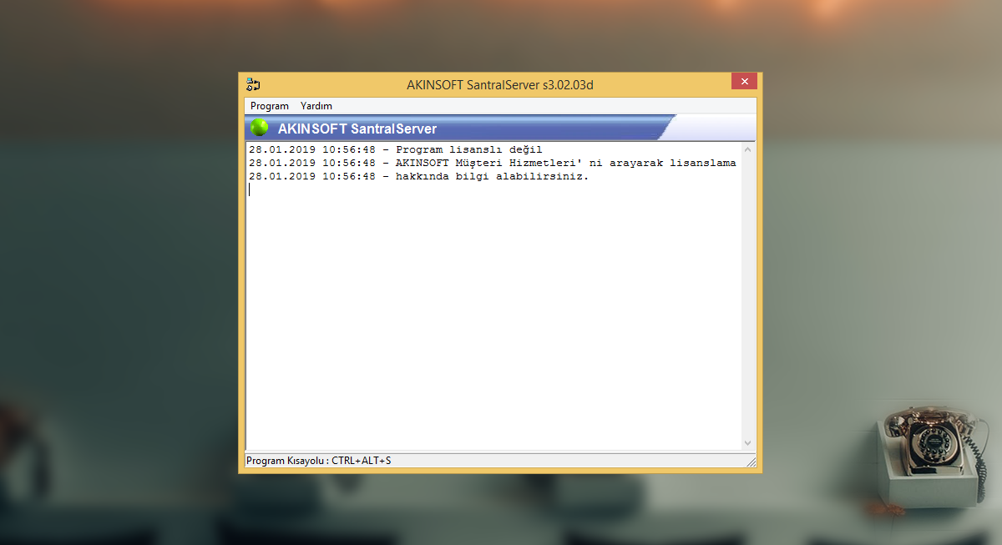Open the Program menu

[269, 106]
